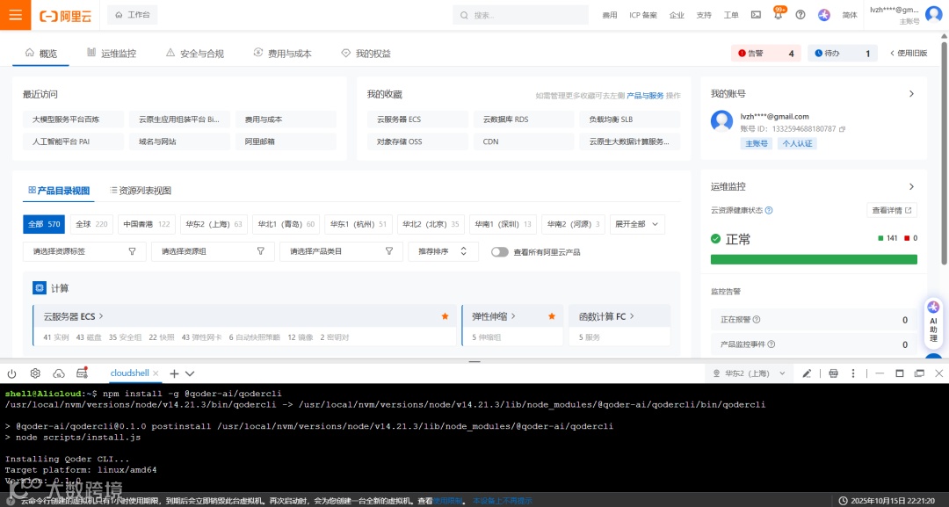Open the AI assistant icon in header
This screenshot has height=507, width=949.
[823, 15]
